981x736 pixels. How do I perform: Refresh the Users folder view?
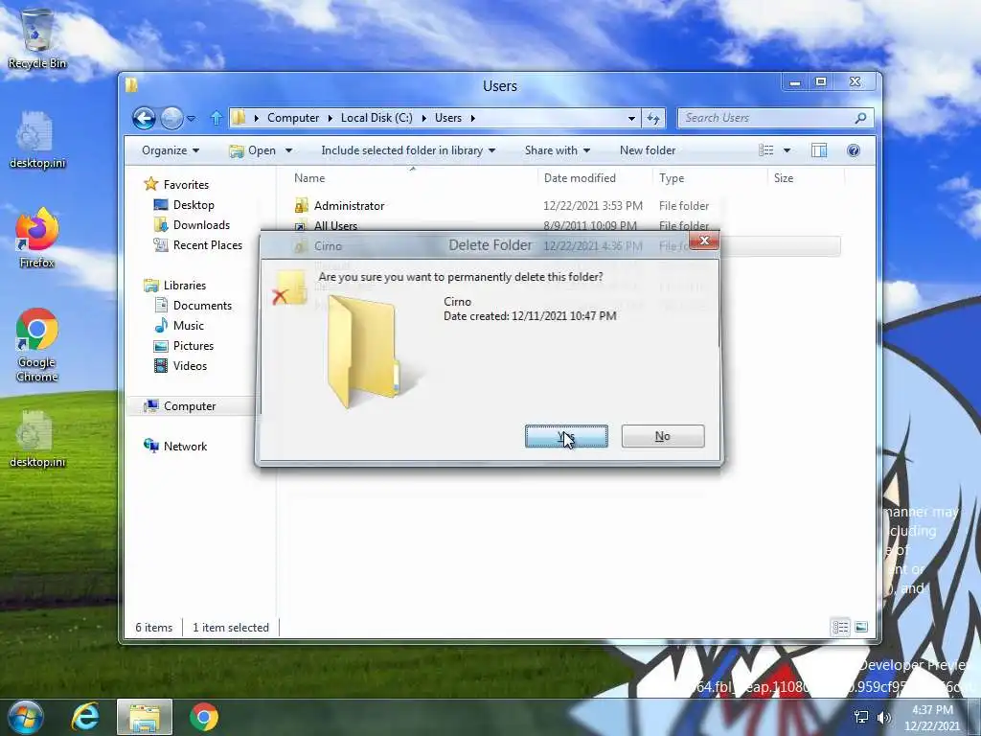point(653,118)
